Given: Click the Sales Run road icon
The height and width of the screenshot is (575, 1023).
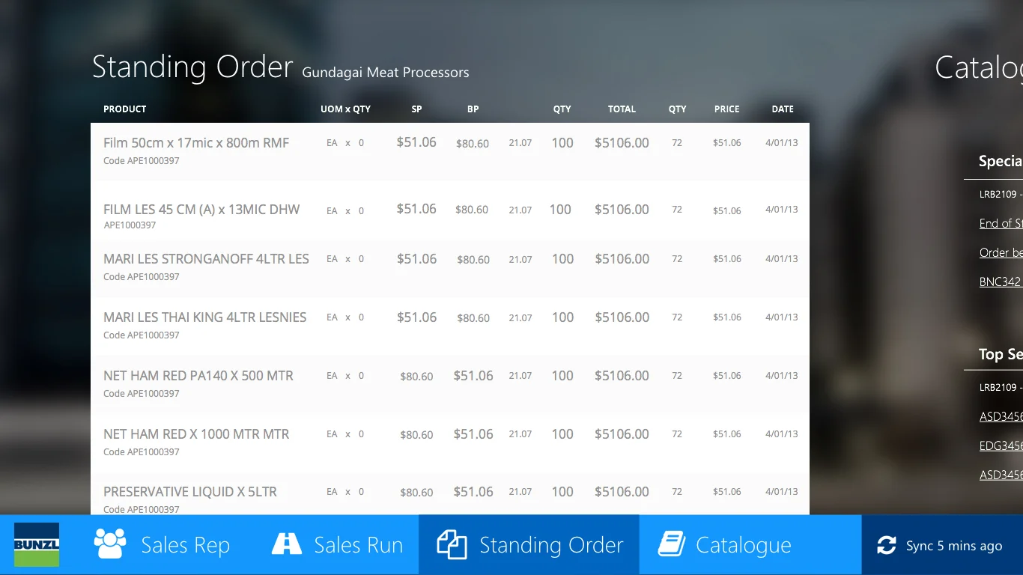Looking at the screenshot, I should coord(286,544).
